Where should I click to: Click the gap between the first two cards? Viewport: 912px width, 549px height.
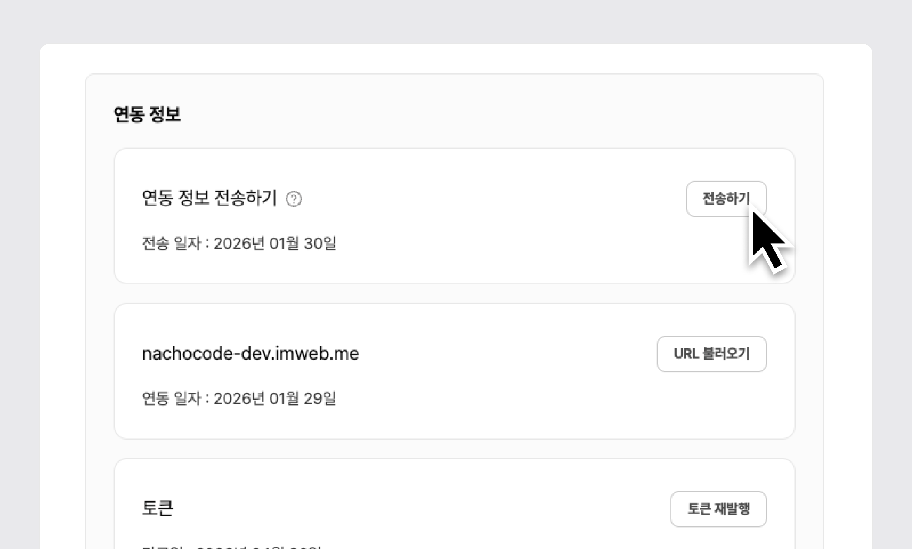(454, 294)
